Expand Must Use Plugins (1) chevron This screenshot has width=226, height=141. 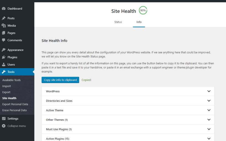209,129
